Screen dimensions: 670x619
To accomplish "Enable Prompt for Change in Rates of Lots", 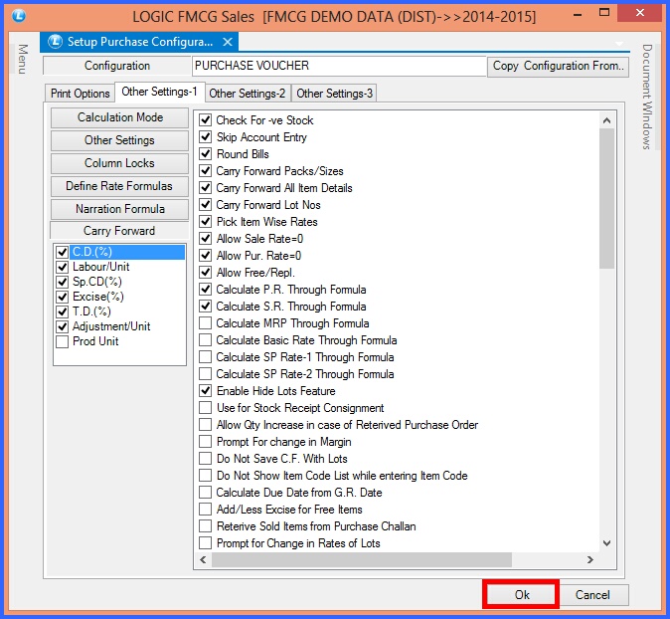I will [206, 543].
